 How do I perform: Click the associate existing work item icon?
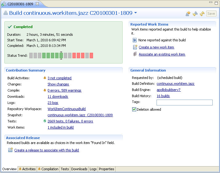[135, 54]
